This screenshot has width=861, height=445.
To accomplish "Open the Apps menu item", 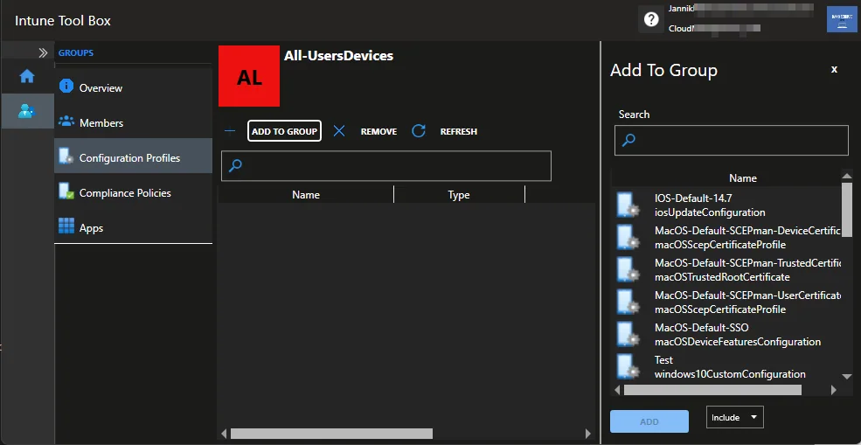I will (x=134, y=228).
